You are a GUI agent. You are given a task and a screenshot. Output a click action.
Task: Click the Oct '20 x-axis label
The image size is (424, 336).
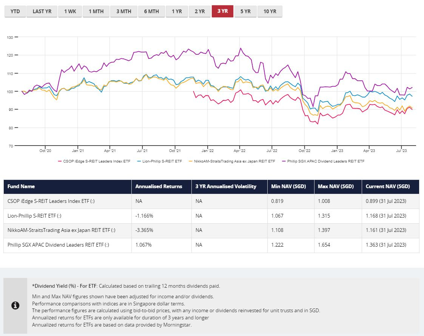[x=45, y=151]
